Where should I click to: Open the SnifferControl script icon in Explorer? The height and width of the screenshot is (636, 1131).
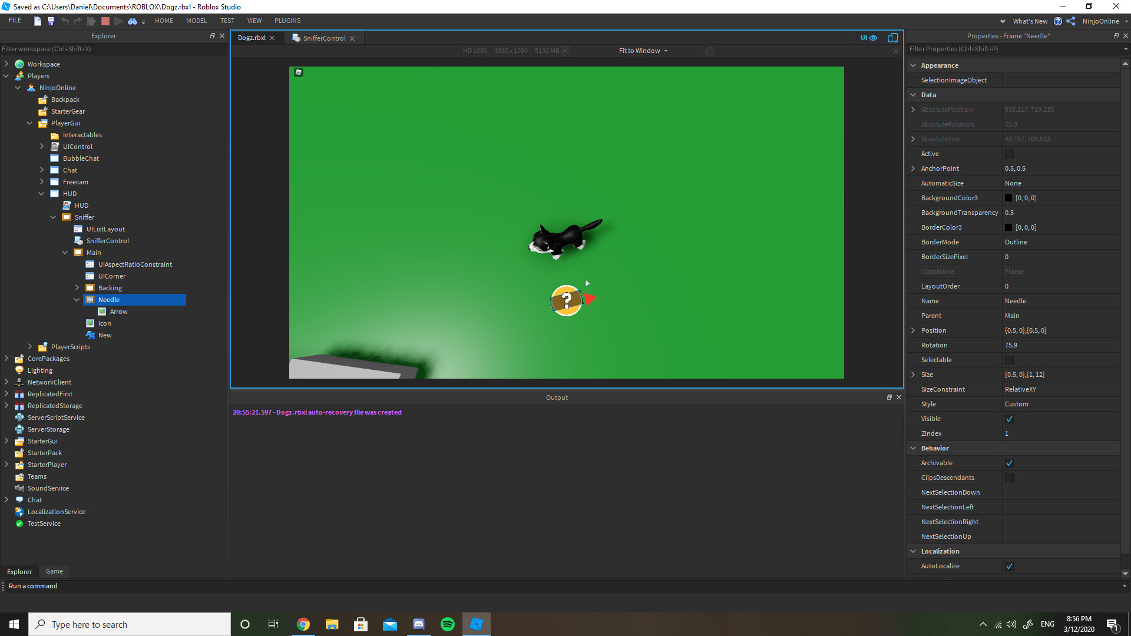[78, 241]
